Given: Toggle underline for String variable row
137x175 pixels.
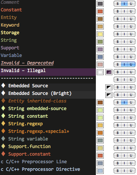Looking at the screenshot, I should 131,140.
